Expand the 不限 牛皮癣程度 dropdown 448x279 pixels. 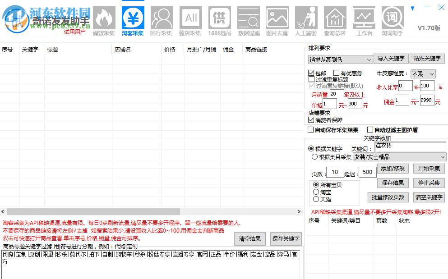[x=423, y=74]
